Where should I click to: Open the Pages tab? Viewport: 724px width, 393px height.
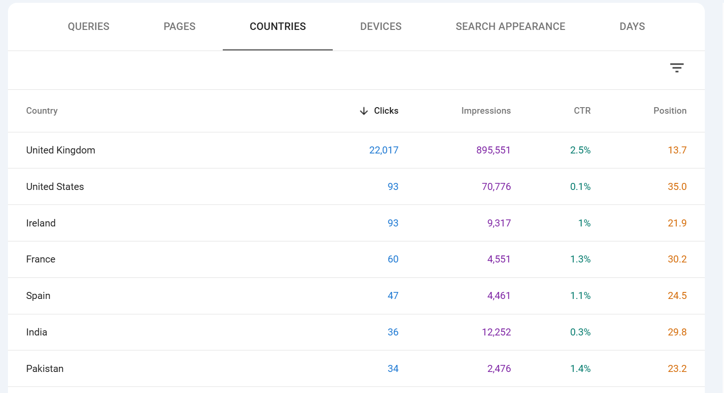pyautogui.click(x=179, y=27)
